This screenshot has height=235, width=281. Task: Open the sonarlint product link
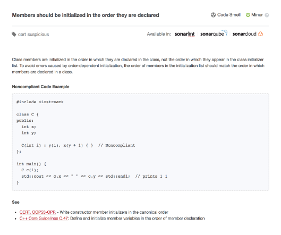(x=184, y=34)
